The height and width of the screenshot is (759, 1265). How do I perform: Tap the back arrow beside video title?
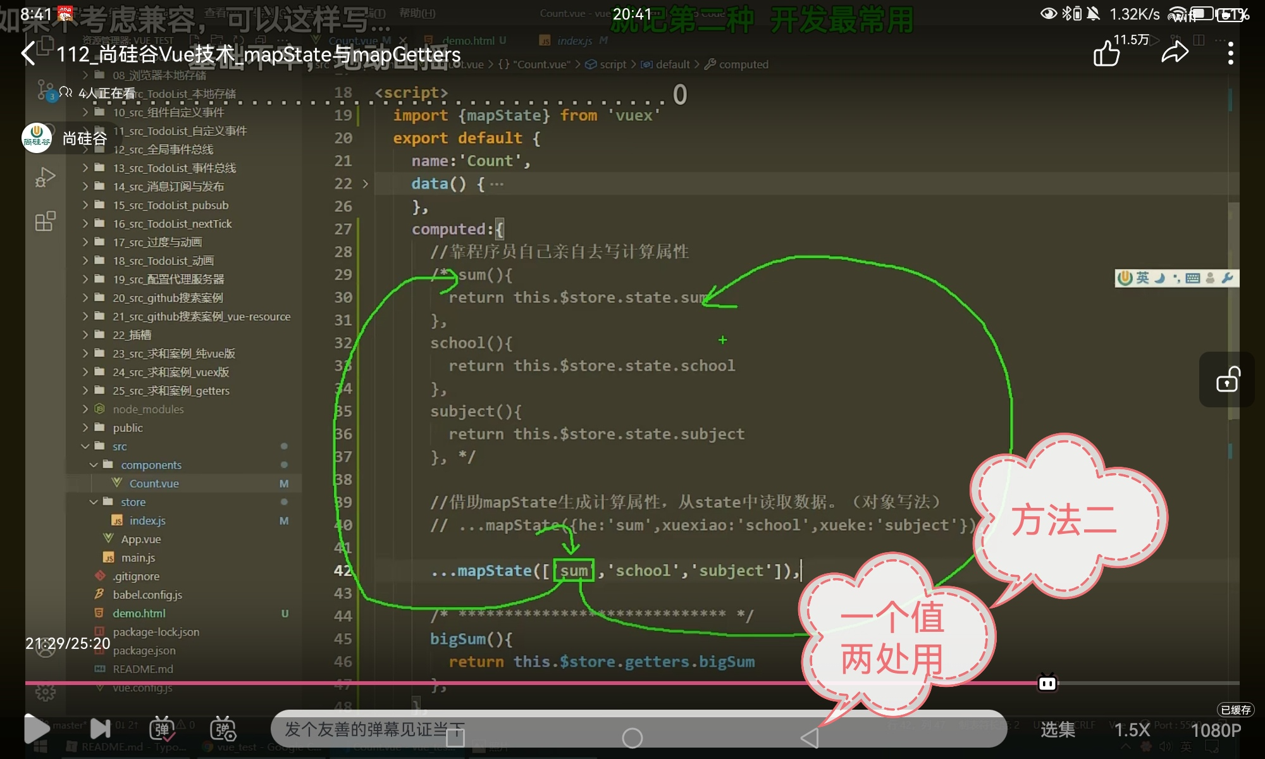(x=28, y=54)
